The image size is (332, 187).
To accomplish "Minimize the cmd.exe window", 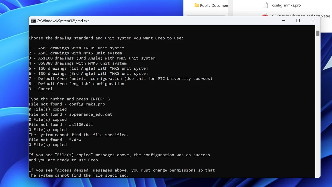I will click(x=284, y=21).
